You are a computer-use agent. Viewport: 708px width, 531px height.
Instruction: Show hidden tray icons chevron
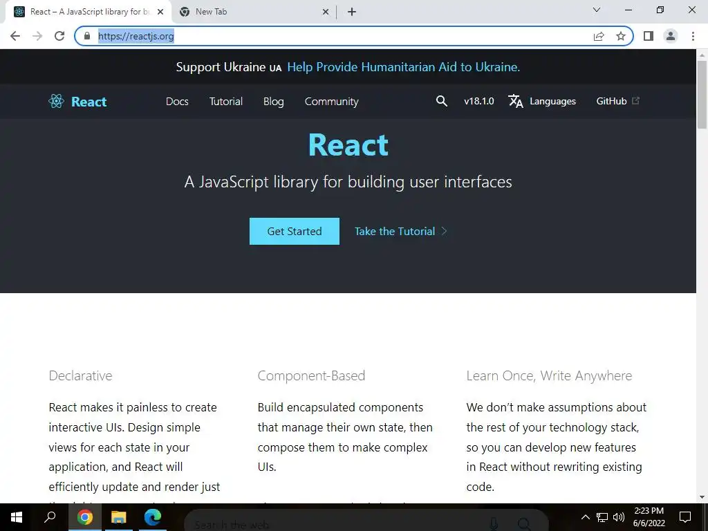tap(585, 517)
